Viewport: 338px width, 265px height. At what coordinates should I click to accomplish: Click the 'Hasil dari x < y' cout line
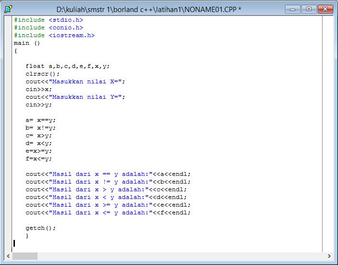tap(106, 197)
